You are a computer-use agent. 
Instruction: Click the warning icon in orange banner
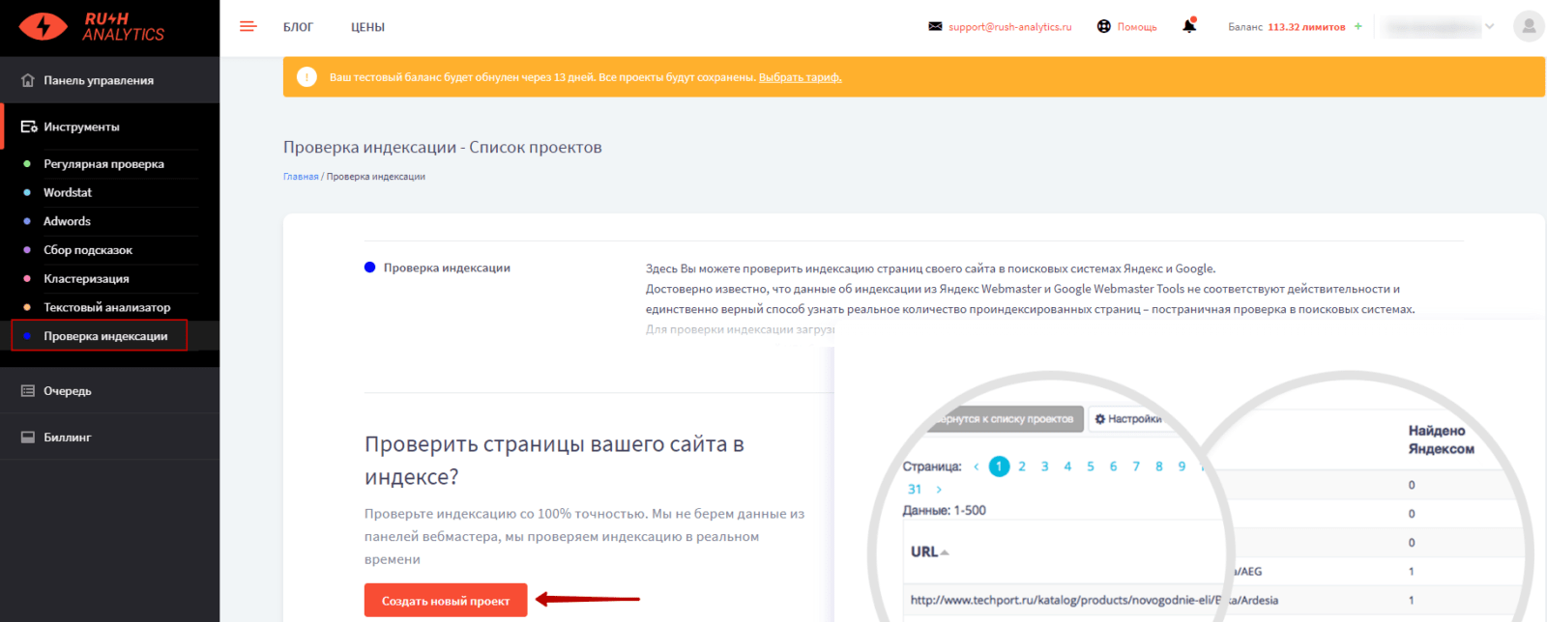tap(306, 77)
